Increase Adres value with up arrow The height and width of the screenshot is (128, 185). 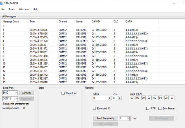(109, 97)
